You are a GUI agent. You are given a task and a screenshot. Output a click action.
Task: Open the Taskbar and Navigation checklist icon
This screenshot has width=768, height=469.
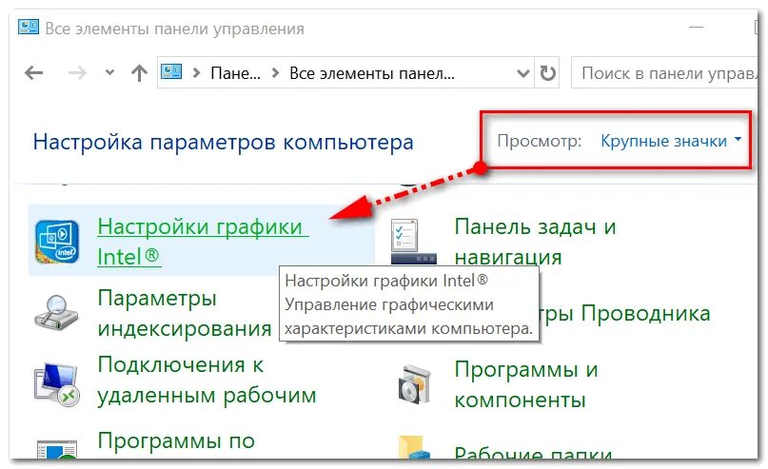(413, 242)
